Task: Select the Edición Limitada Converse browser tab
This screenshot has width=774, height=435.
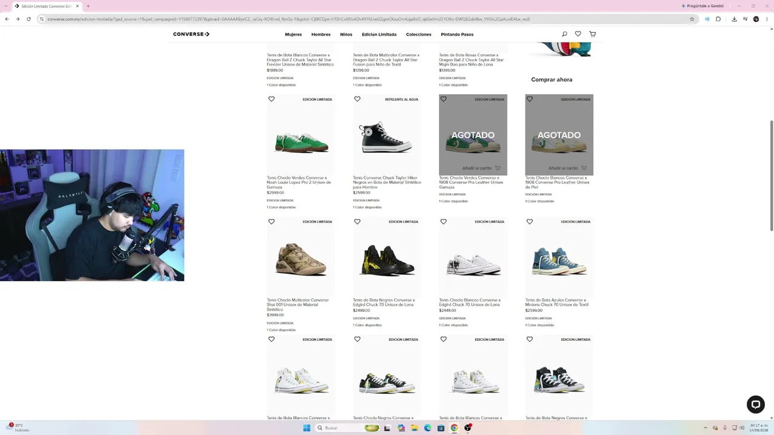Action: 47,6
